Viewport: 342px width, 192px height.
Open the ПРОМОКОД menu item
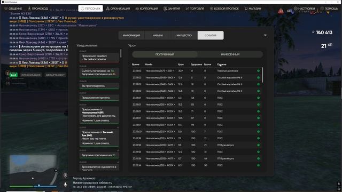[x=38, y=9]
